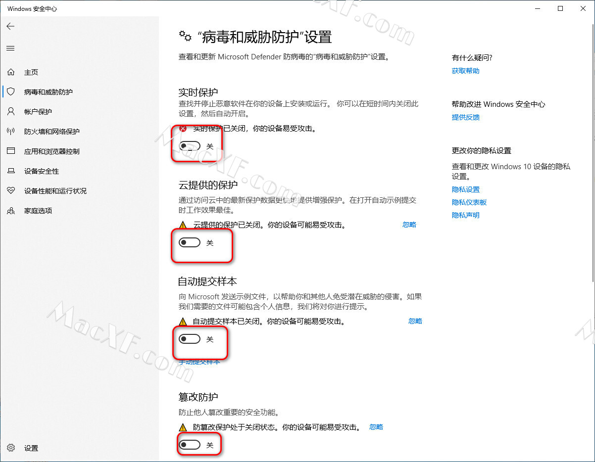595x462 pixels.
Task: Click the Home house icon
Action: point(11,72)
